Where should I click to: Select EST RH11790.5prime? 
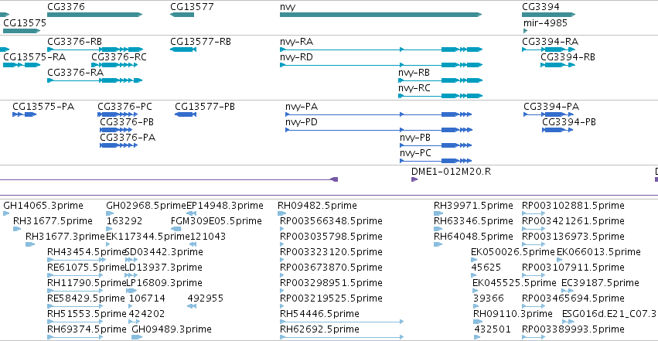point(75,291)
